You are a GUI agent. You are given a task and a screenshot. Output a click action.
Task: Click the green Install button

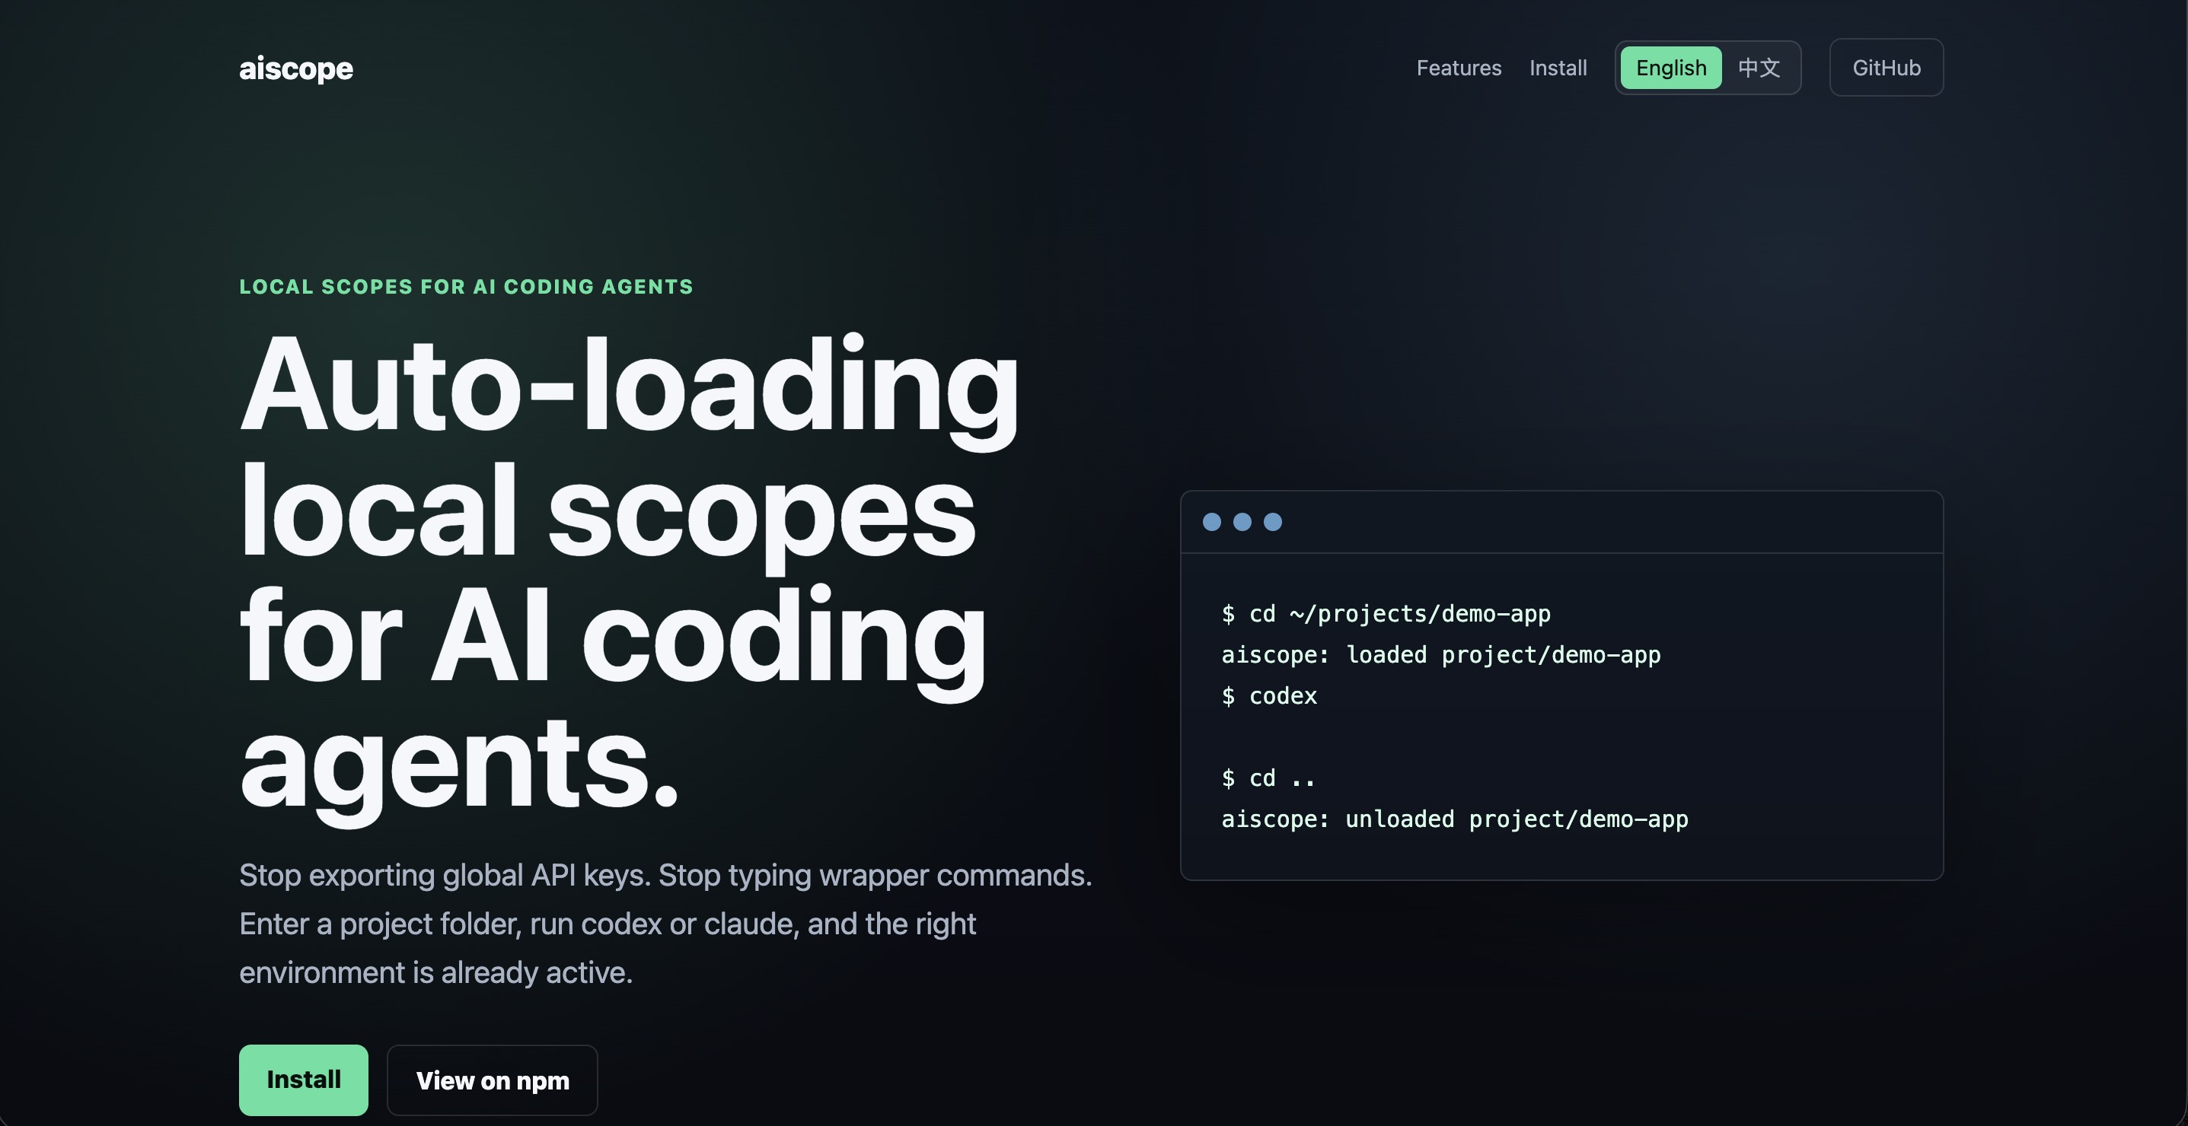(303, 1080)
